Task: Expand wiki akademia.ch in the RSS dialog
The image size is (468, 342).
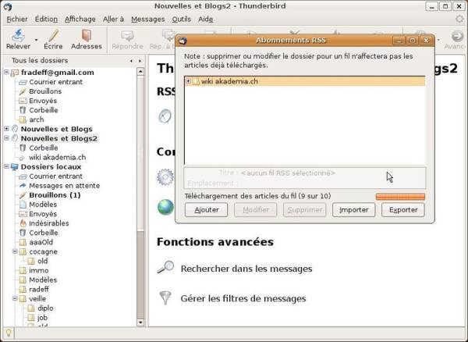Action: (188, 81)
